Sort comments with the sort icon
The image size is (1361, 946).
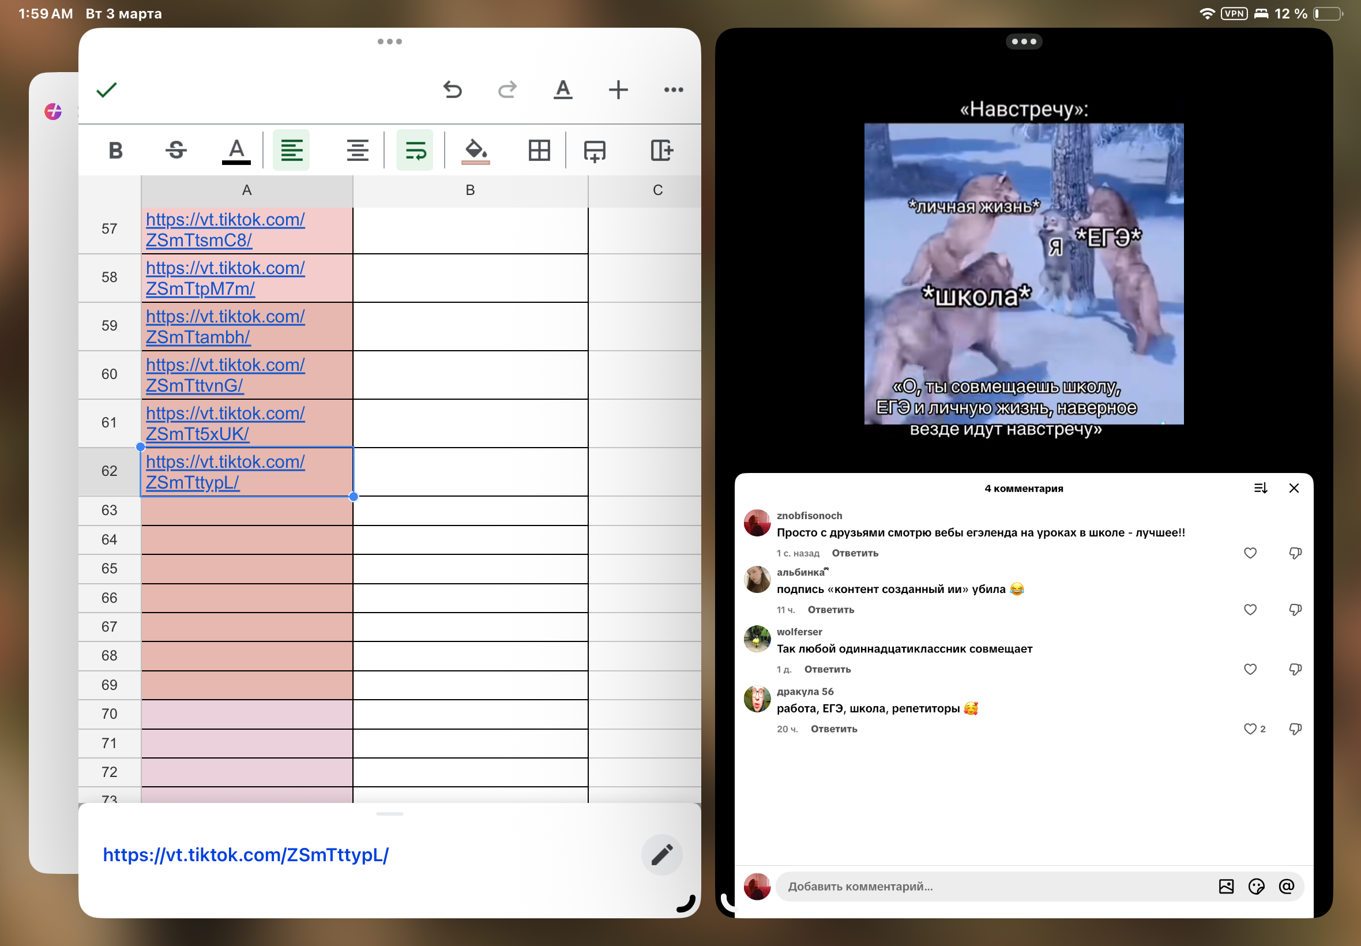(x=1261, y=488)
